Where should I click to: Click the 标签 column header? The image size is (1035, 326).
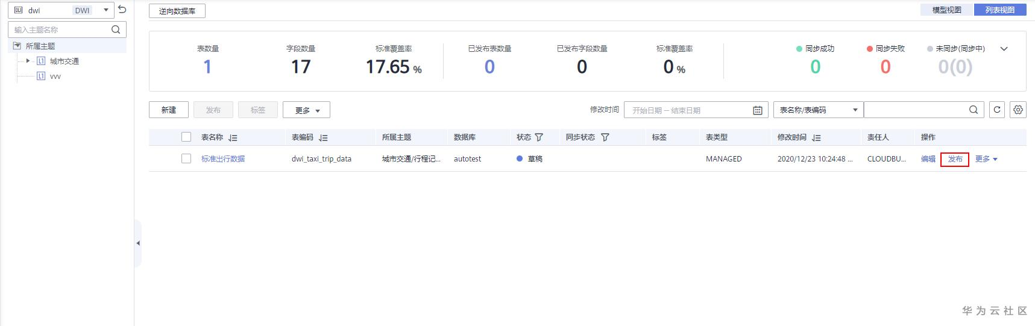(659, 137)
